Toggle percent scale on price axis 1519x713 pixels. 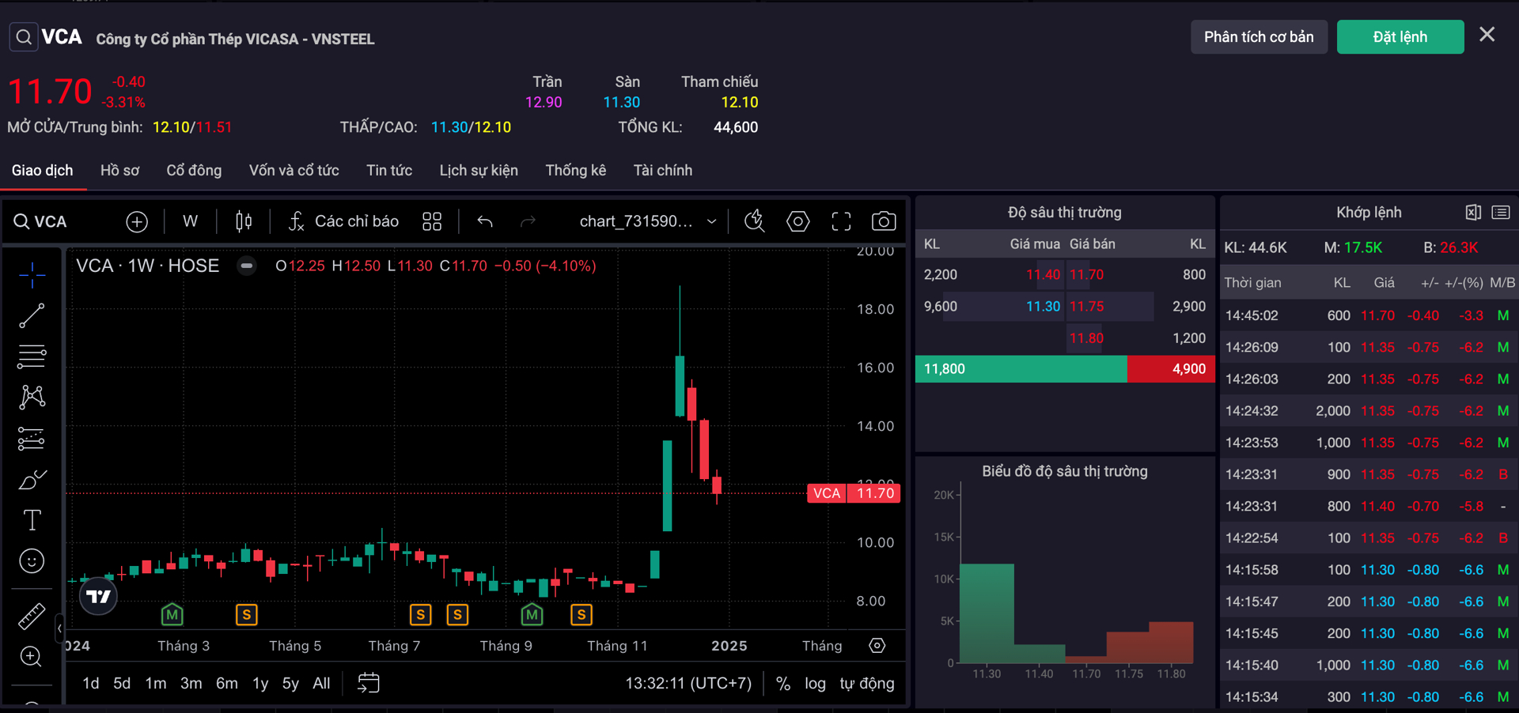click(782, 684)
